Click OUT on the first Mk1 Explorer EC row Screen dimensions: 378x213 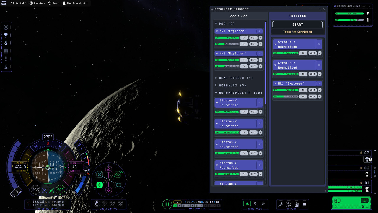[253, 38]
